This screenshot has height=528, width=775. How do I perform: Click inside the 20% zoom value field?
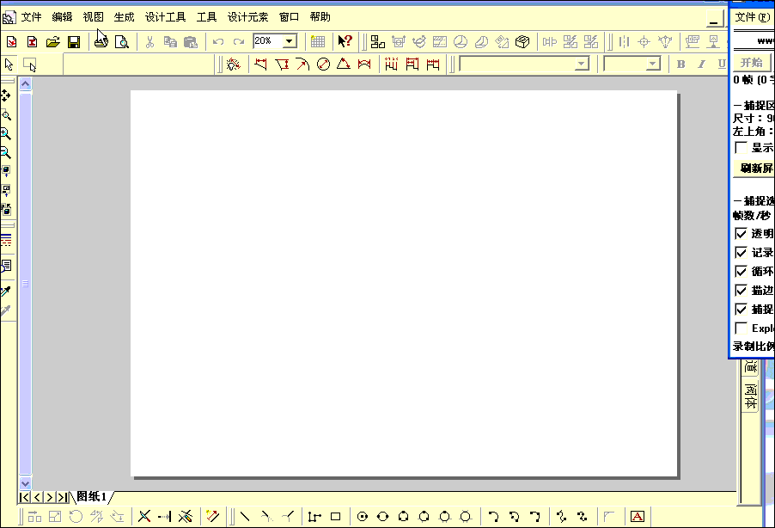tap(267, 41)
